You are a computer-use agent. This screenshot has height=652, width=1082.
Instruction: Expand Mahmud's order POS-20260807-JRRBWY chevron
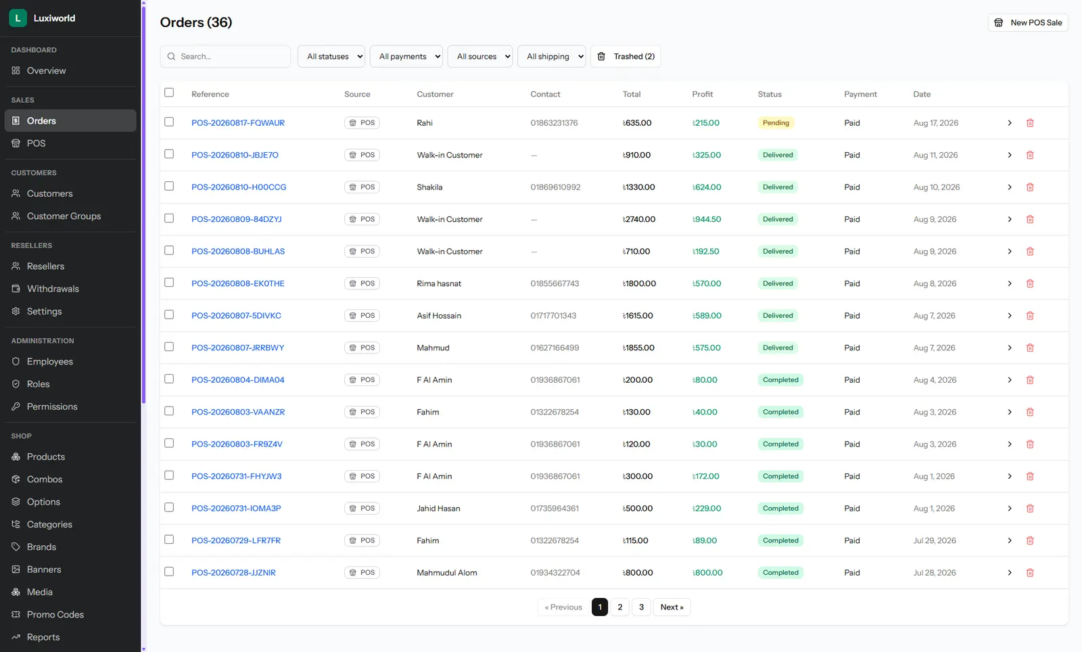click(x=1010, y=348)
